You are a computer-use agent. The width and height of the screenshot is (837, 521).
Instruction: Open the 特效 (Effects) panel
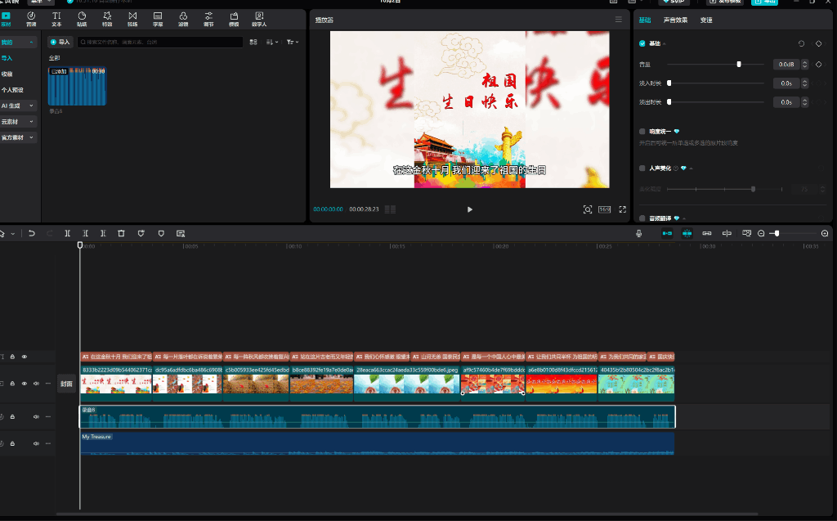click(x=107, y=18)
